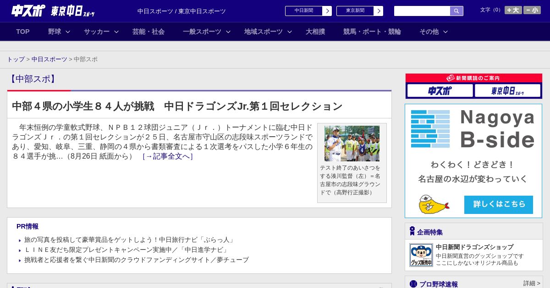
Task: Expand サッカー dropdown chevron
Action: (x=116, y=32)
